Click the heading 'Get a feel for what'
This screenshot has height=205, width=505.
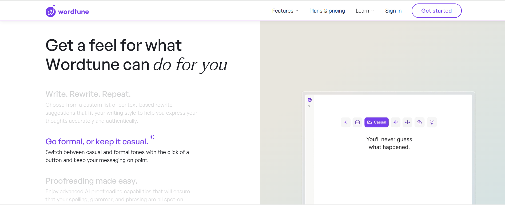click(x=114, y=45)
